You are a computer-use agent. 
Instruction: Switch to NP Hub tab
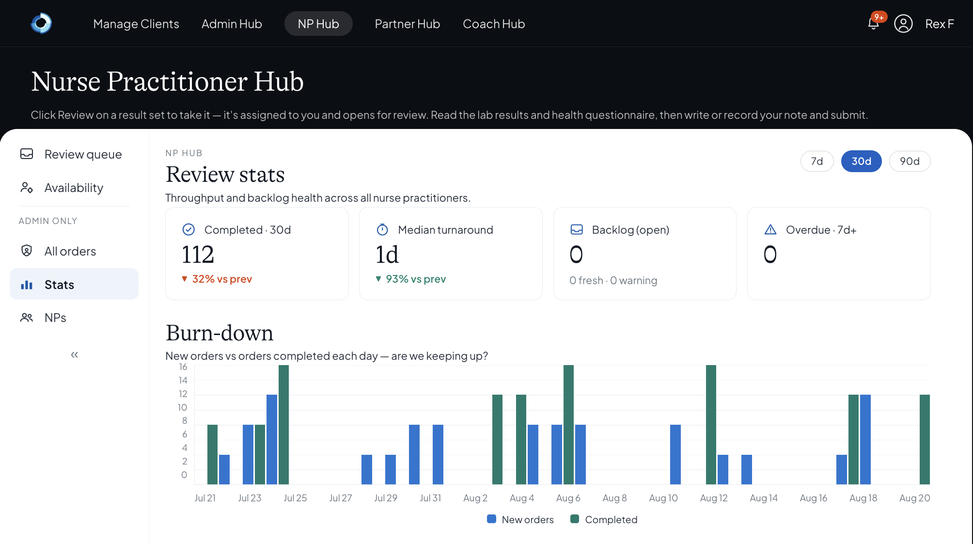(x=318, y=24)
